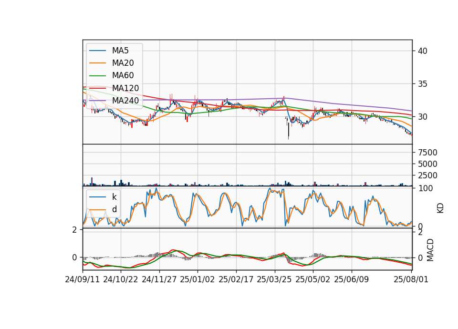Click the blue k legend line swatch
Image resolution: width=458 pixels, height=329 pixels.
pos(97,197)
